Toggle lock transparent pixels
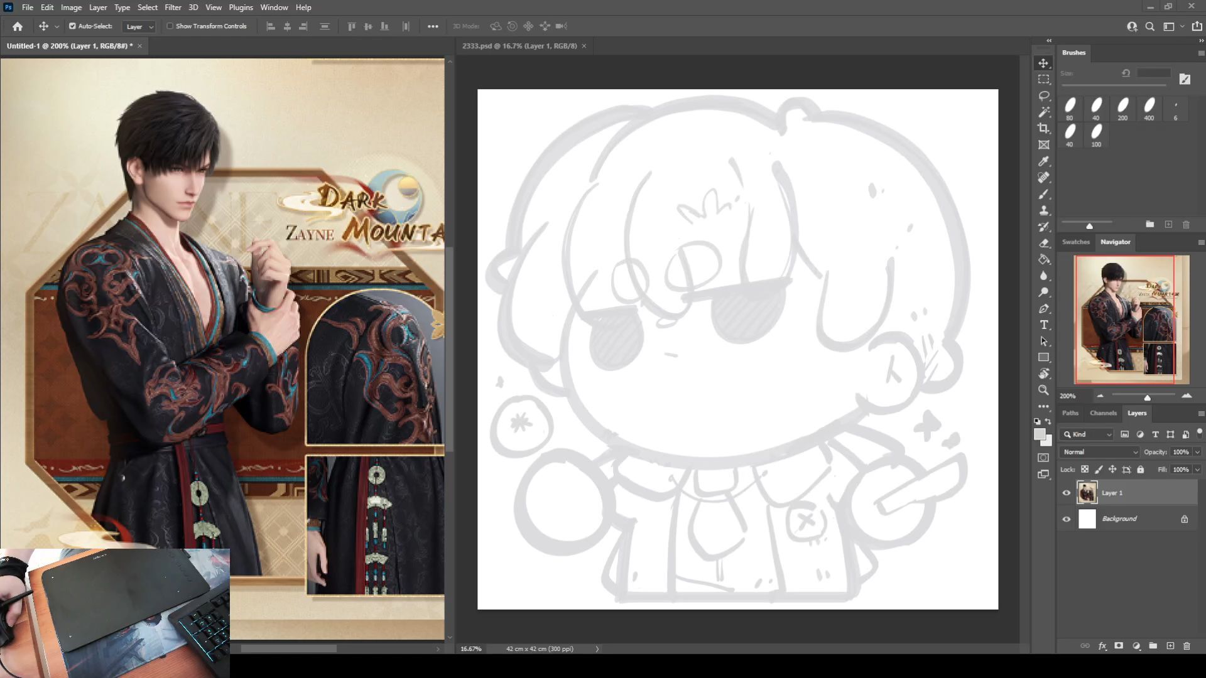 coord(1084,470)
